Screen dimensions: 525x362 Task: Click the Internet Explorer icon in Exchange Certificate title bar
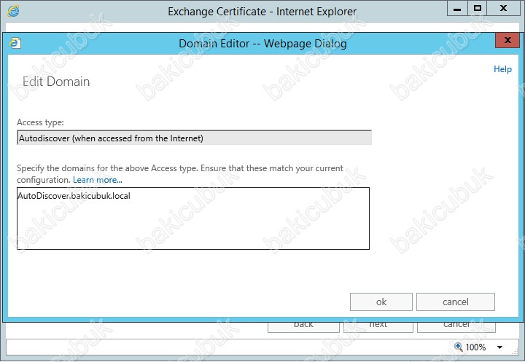click(13, 11)
